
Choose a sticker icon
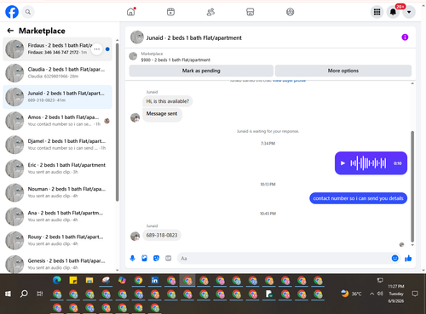[x=156, y=258]
